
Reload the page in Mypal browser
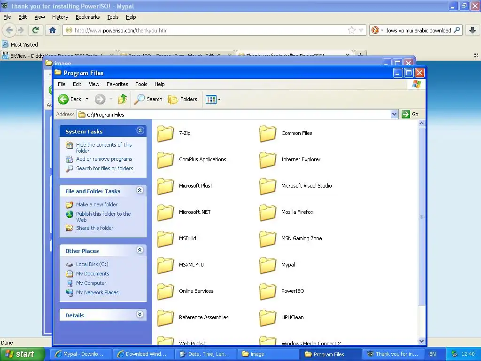pos(35,30)
